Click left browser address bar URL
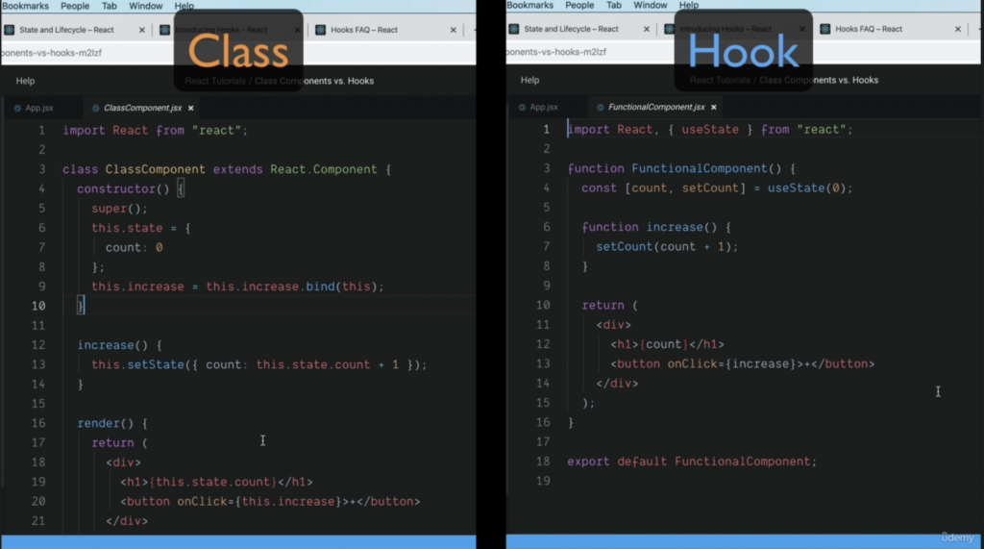This screenshot has width=984, height=549. click(52, 53)
